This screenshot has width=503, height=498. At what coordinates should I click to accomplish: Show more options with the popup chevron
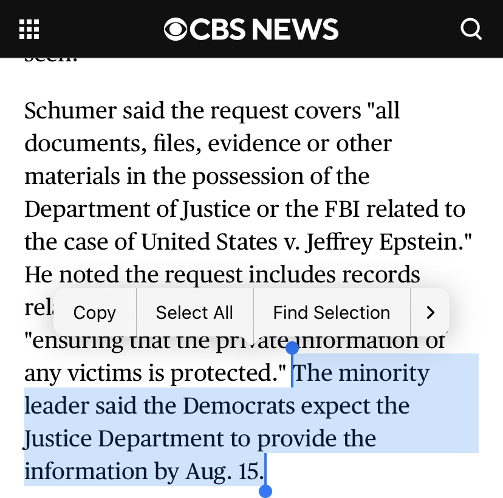[x=430, y=312]
